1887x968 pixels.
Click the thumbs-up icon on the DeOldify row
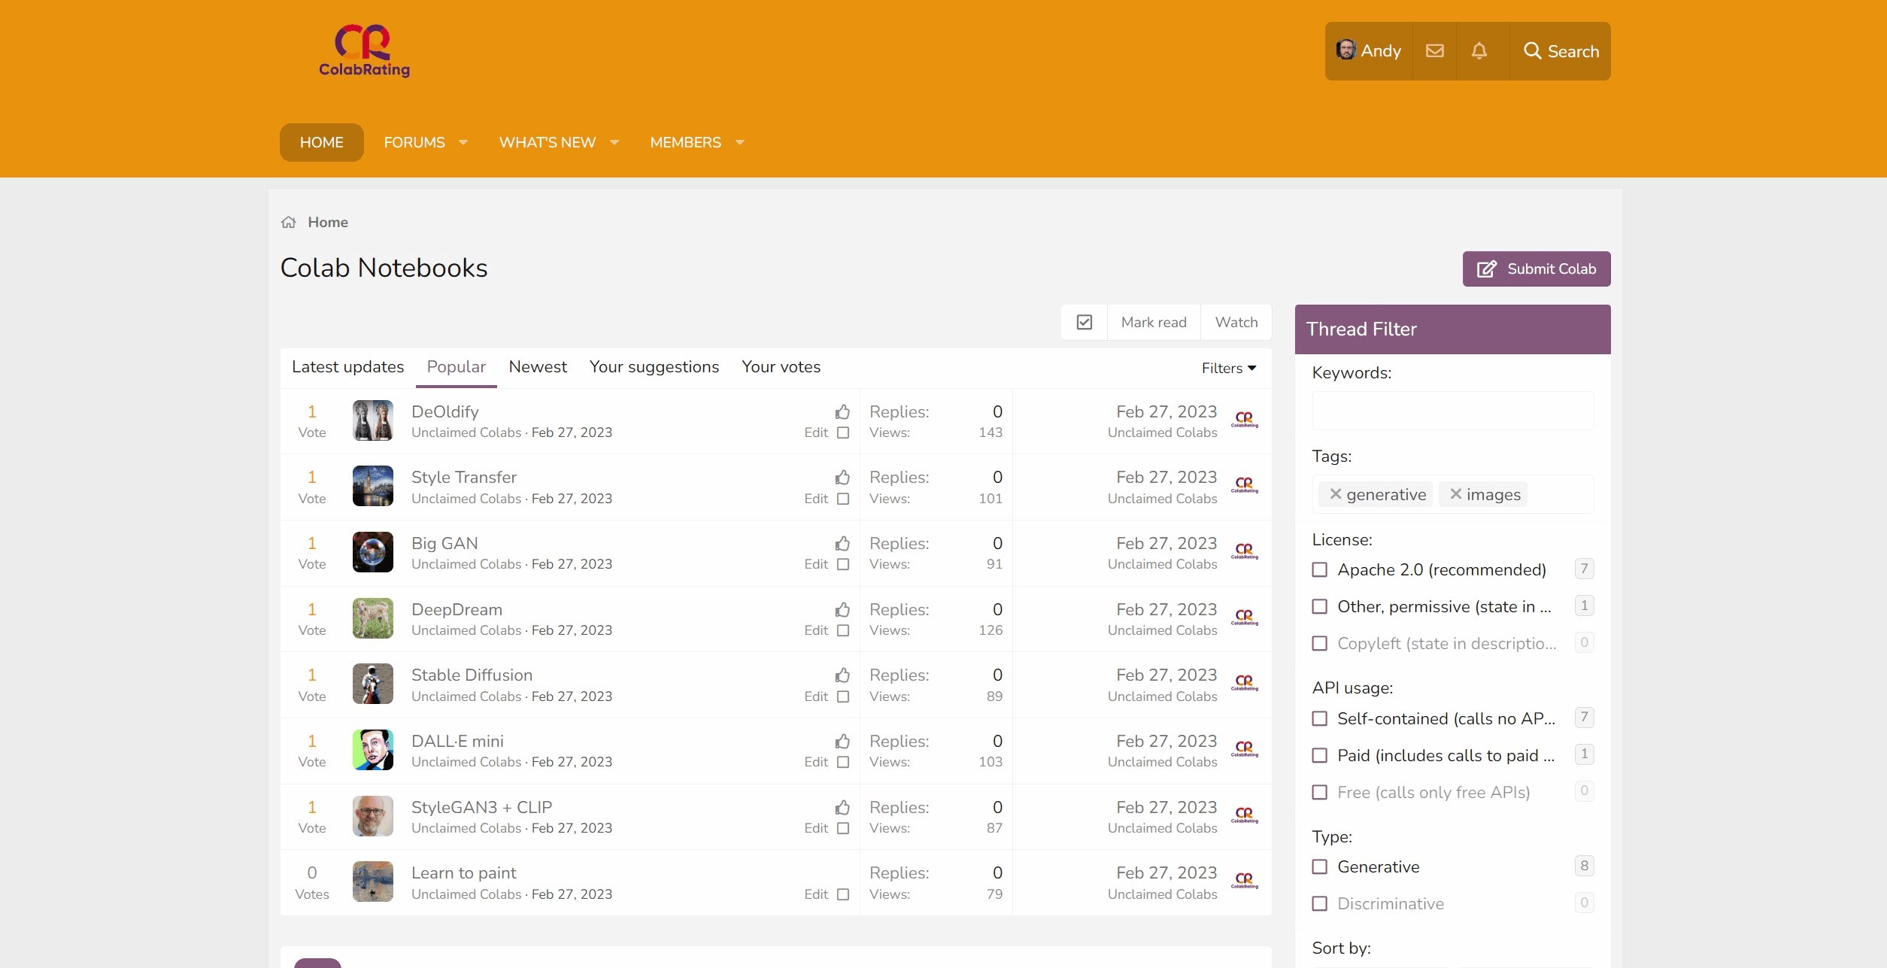pos(842,412)
